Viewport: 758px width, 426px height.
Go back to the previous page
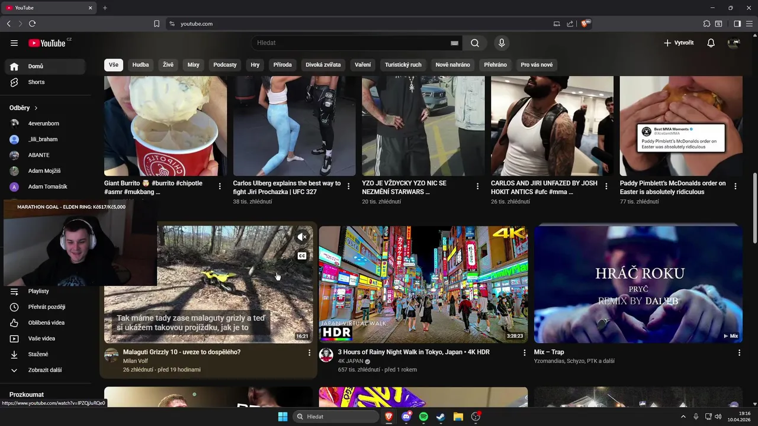(8, 24)
